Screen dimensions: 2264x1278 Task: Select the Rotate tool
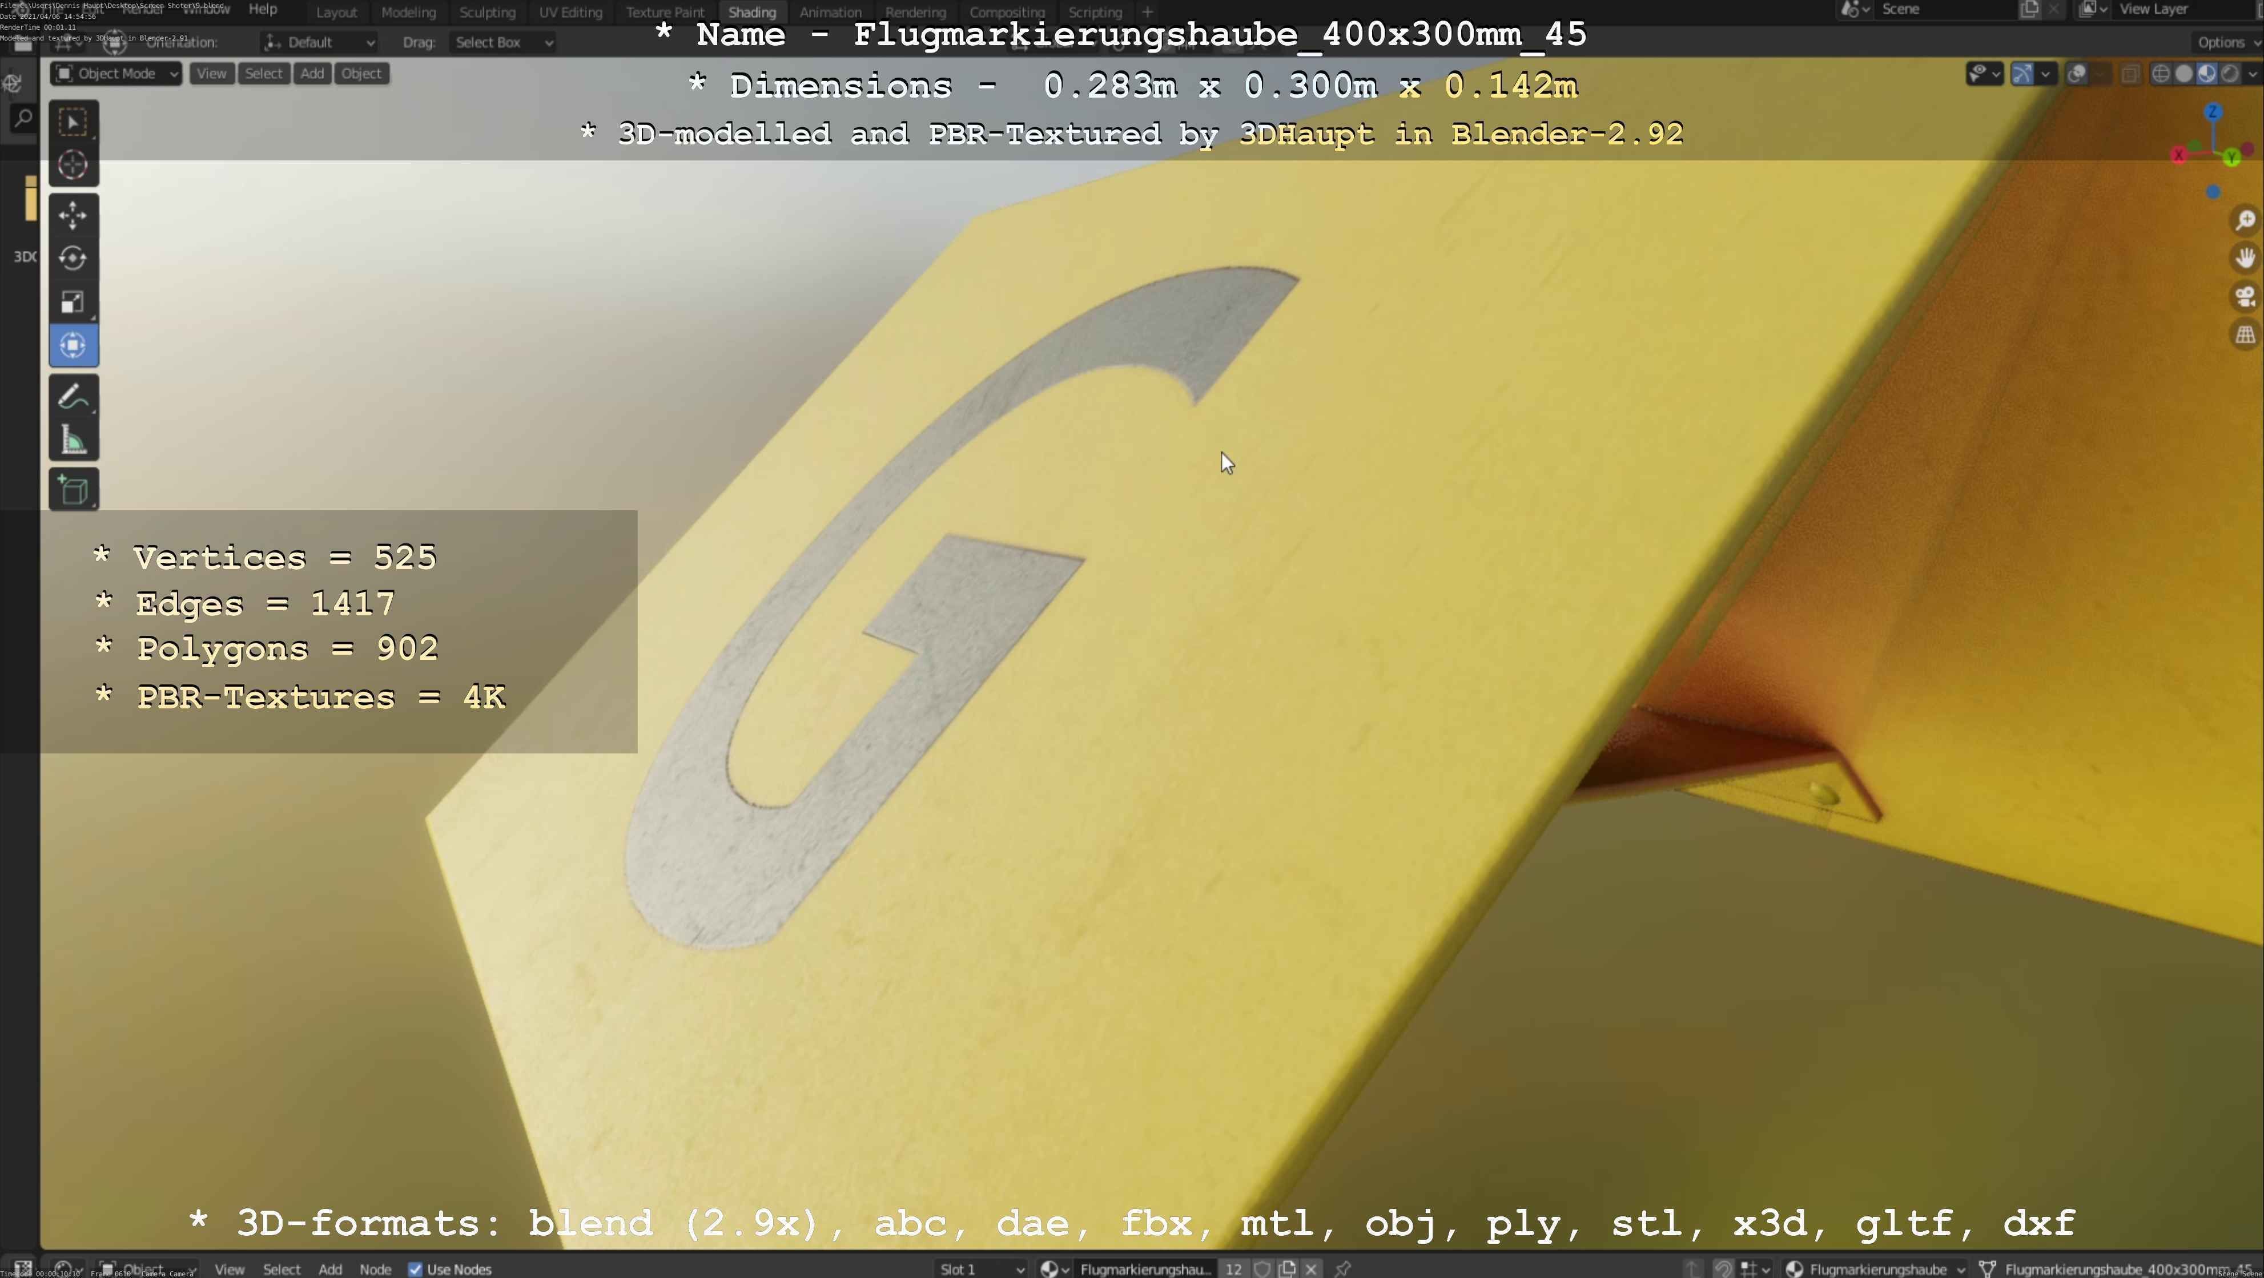pos(73,258)
